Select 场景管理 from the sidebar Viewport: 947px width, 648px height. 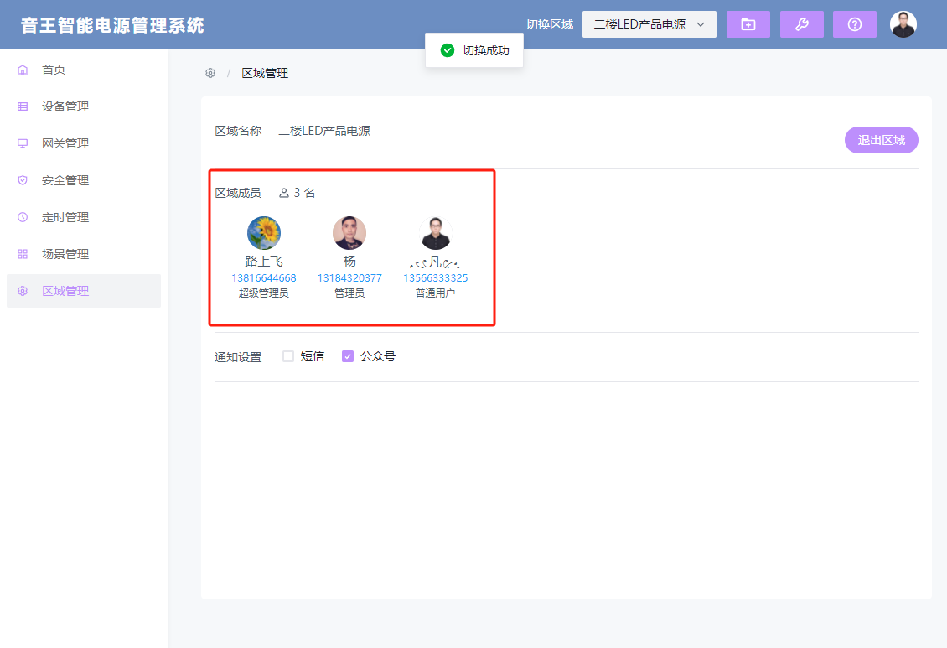click(x=65, y=254)
